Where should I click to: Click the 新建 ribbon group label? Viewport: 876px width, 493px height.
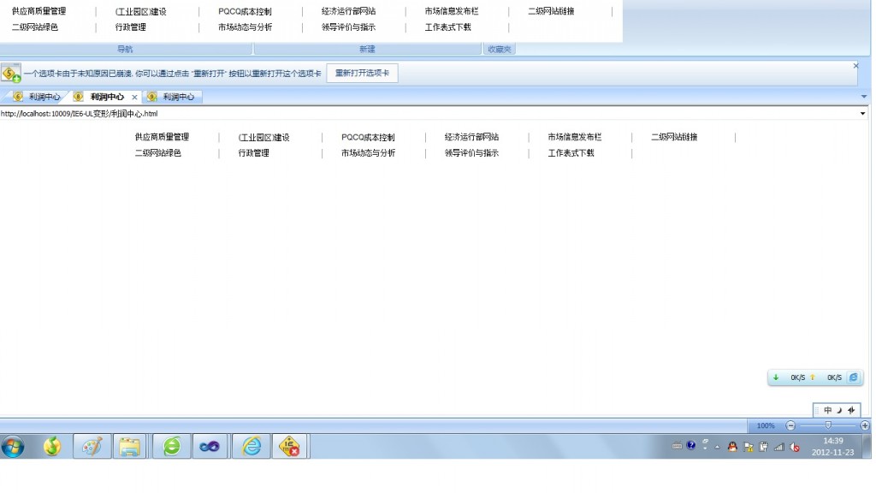pyautogui.click(x=367, y=49)
